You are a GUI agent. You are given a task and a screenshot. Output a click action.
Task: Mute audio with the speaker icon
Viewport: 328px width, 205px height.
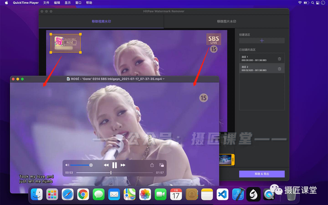coord(67,165)
